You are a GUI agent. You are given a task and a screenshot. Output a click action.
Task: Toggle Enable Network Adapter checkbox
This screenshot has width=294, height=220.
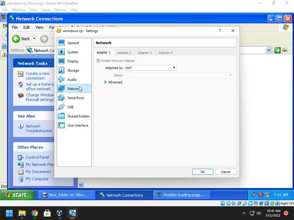click(98, 61)
